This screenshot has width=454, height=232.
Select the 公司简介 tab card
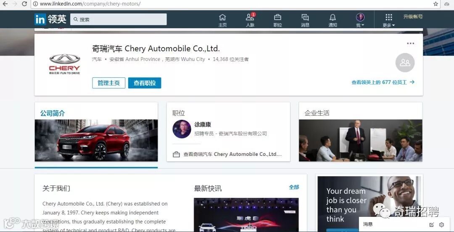96,132
